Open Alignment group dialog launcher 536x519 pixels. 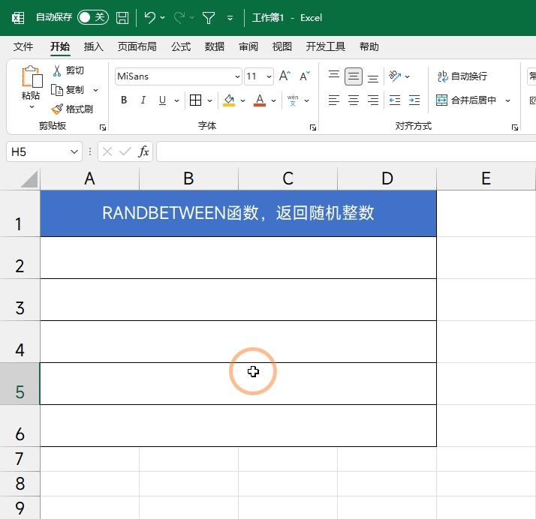[x=515, y=127]
